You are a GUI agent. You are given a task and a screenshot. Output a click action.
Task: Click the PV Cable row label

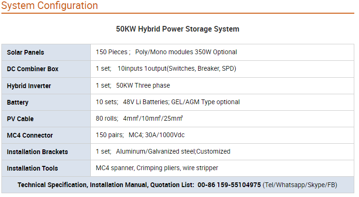click(20, 119)
